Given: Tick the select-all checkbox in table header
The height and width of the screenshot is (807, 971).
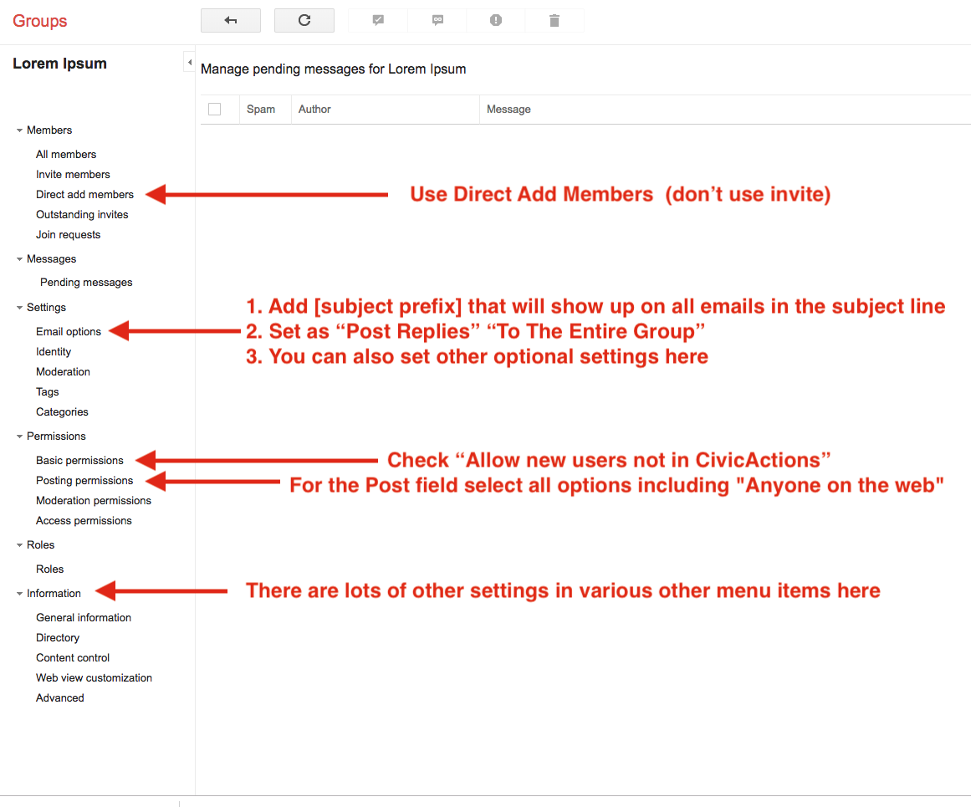Looking at the screenshot, I should 215,110.
